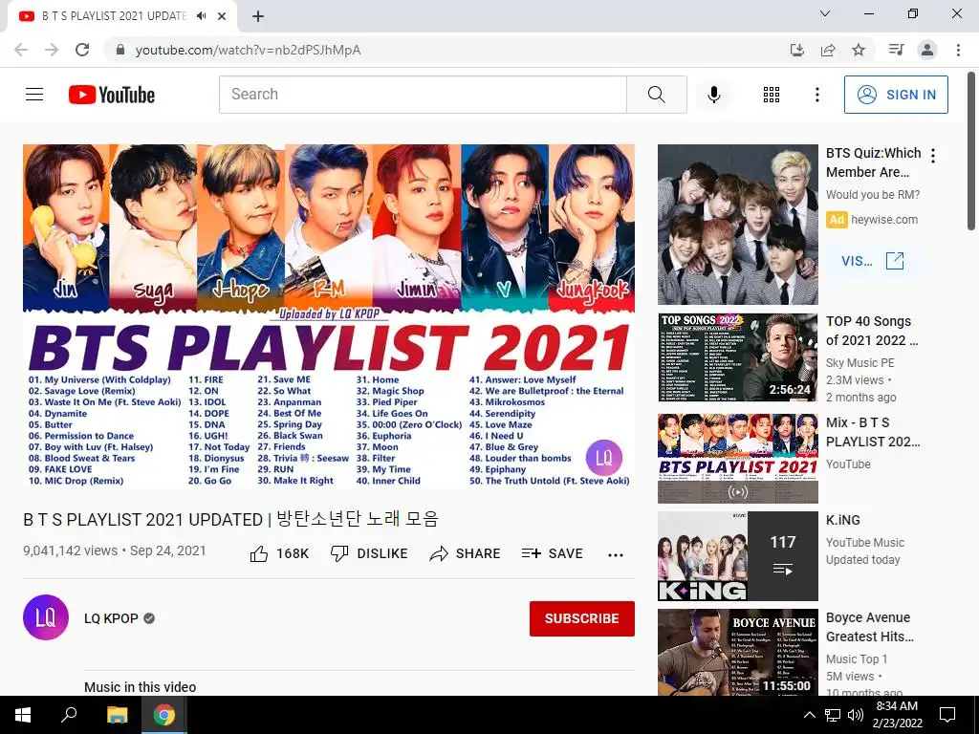The image size is (979, 734).
Task: Share the video using the arrow icon
Action: tap(439, 553)
